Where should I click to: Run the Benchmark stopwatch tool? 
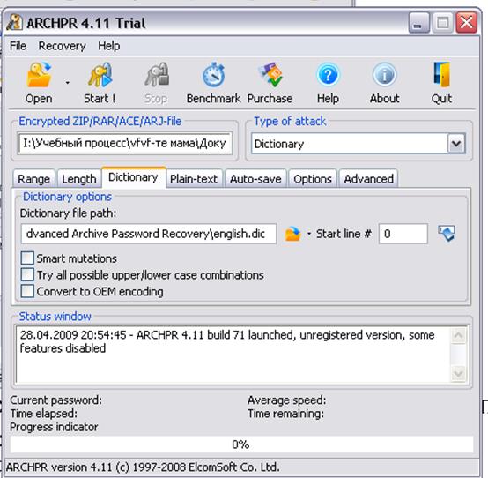(213, 83)
